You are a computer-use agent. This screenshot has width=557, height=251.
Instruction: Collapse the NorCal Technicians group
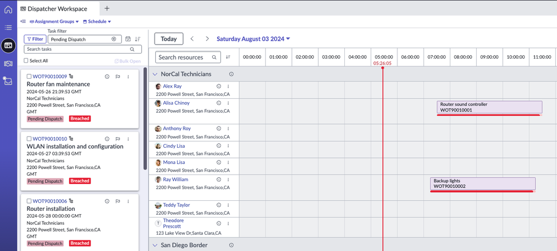(155, 74)
